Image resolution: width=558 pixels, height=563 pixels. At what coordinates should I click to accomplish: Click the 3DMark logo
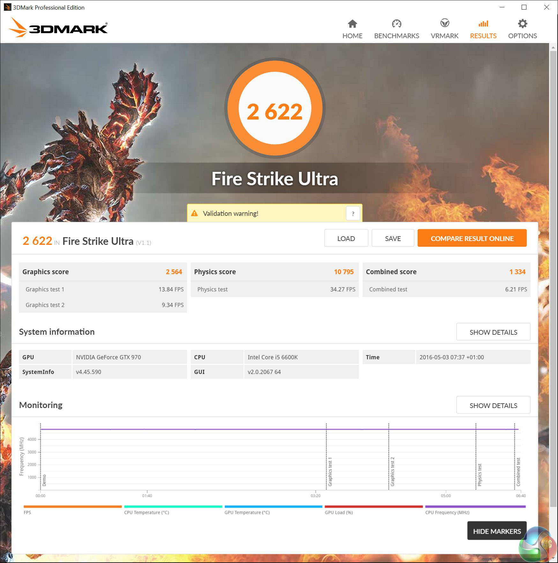pos(58,27)
